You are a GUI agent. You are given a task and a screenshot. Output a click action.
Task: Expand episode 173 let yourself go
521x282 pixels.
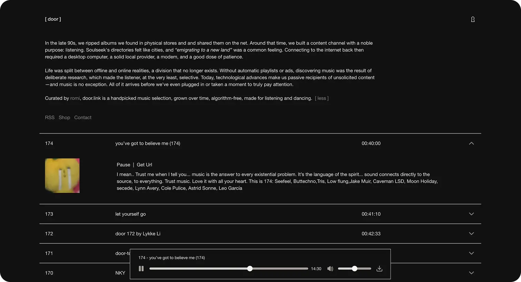pyautogui.click(x=471, y=214)
